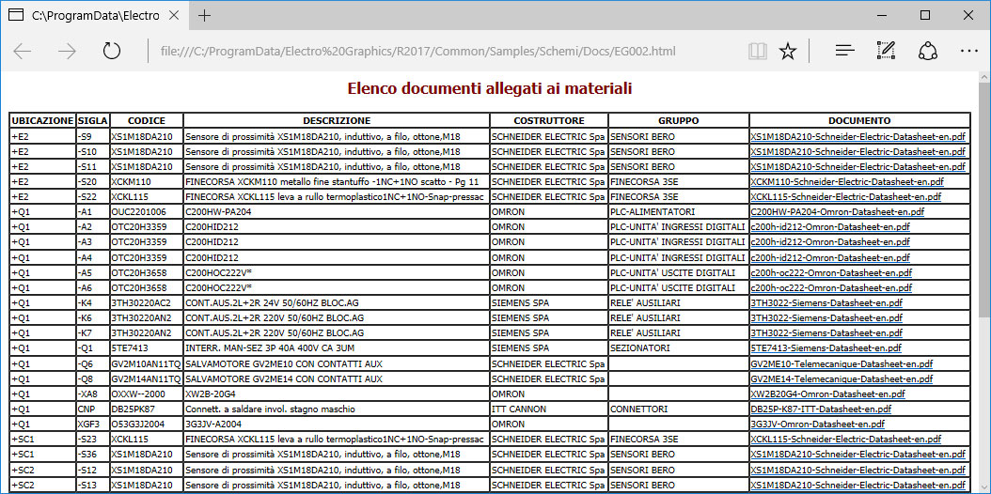
Task: Add page to favorites star
Action: pos(788,51)
